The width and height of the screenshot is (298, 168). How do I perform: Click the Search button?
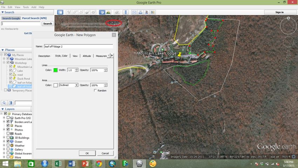pos(48,24)
